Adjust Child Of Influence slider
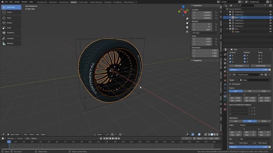Image resolution: width=273 pixels, height=153 pixels. (x=248, y=70)
